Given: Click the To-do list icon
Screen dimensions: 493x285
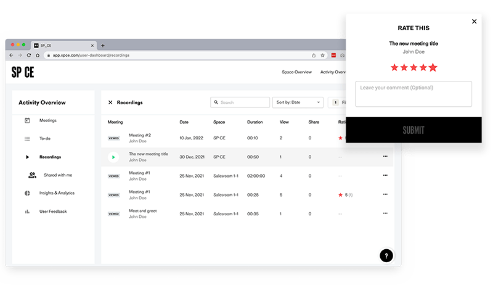Looking at the screenshot, I should pos(27,139).
